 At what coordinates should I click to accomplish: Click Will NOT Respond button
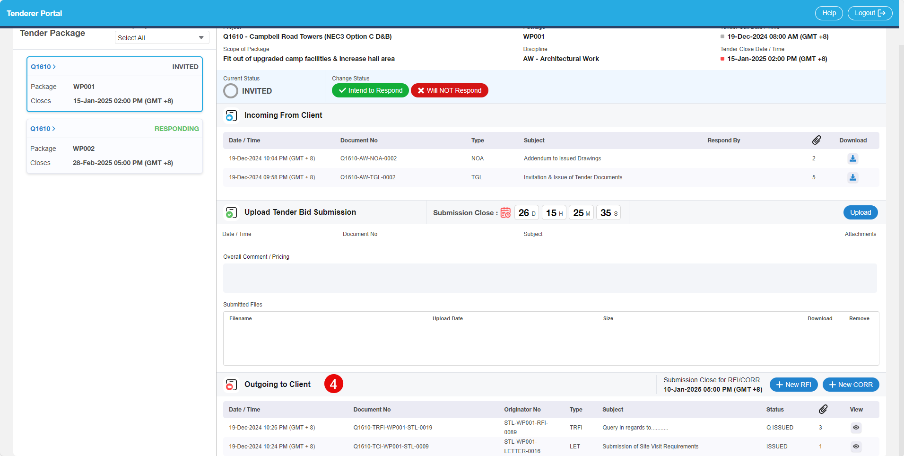tap(450, 90)
